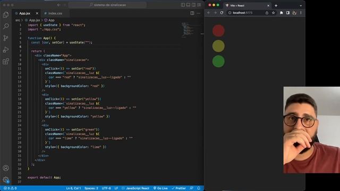Open browser tab search chevron

click(x=301, y=6)
